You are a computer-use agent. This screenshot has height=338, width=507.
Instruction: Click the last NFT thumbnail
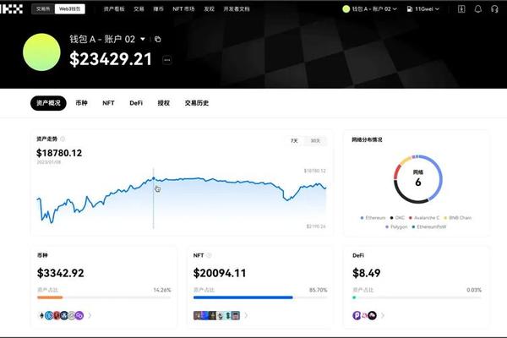tap(236, 315)
